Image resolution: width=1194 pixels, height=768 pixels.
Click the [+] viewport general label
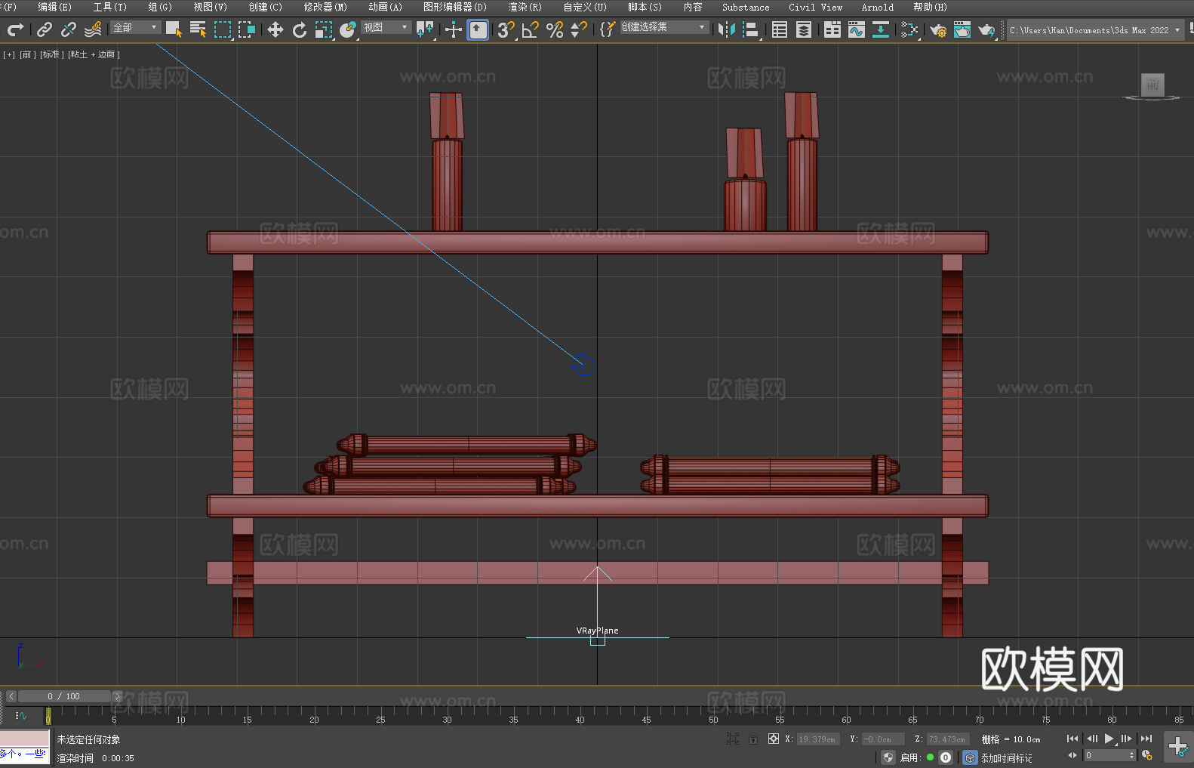[x=9, y=54]
